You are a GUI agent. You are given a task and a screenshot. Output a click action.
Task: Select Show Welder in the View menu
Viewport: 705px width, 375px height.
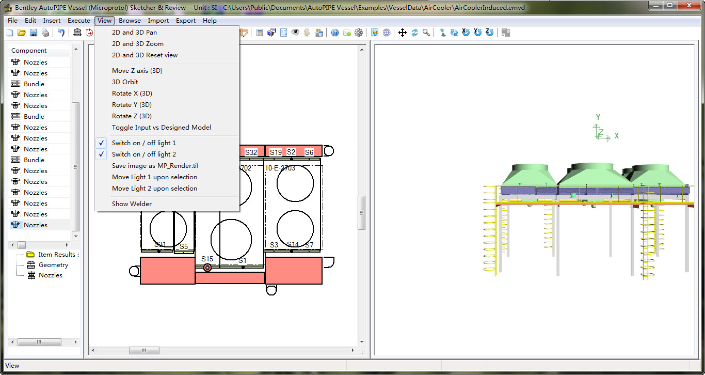[166, 204]
